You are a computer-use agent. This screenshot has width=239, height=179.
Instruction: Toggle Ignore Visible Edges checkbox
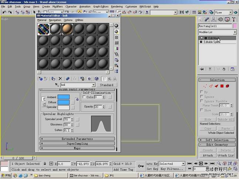click(x=202, y=101)
